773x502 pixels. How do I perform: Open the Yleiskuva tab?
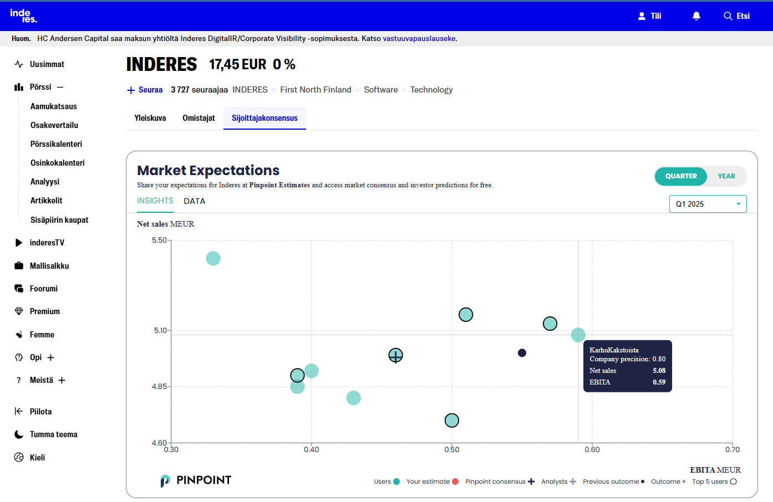click(x=150, y=118)
